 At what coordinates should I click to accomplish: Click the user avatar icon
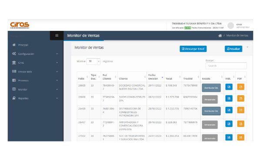pyautogui.click(x=231, y=26)
